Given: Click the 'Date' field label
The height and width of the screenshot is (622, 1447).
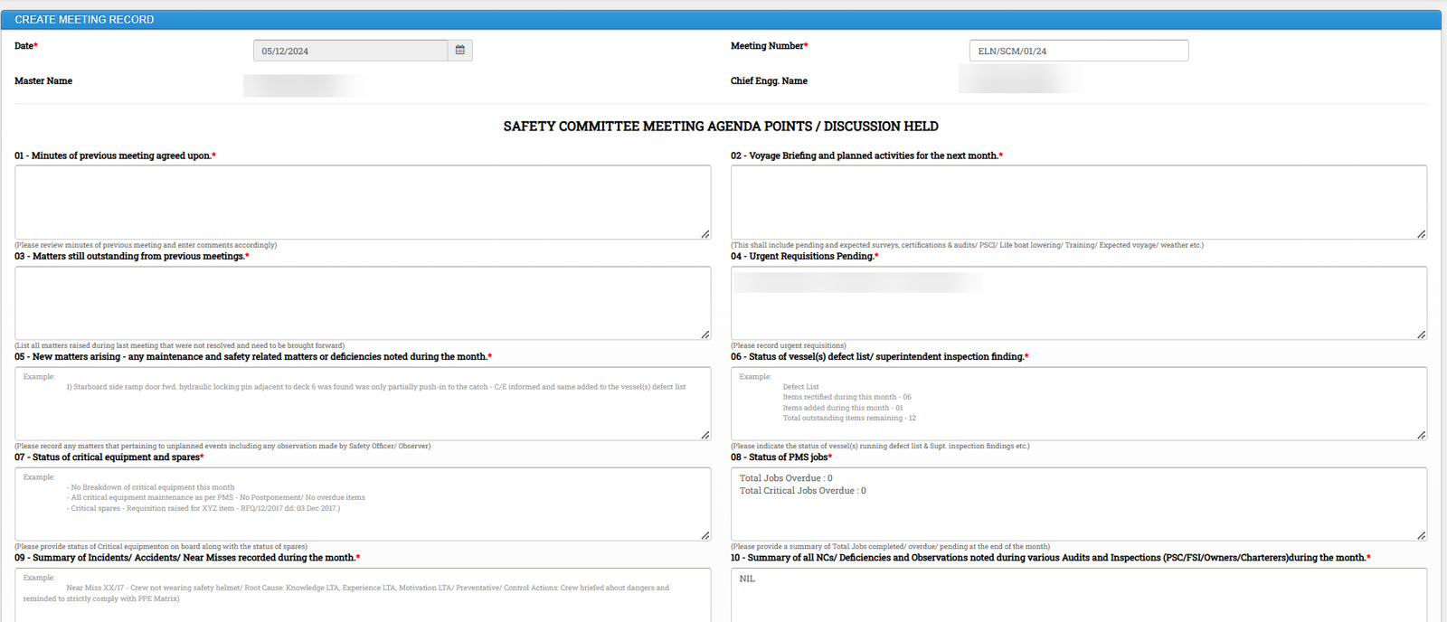Looking at the screenshot, I should click(x=25, y=46).
